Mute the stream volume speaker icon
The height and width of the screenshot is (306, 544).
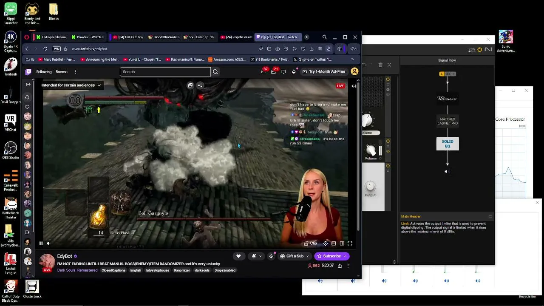point(49,244)
